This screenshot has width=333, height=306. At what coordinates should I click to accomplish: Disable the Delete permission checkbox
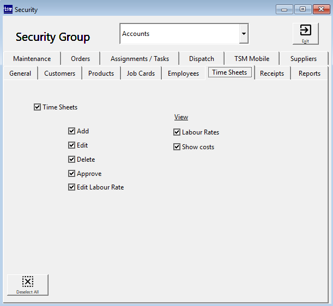72,160
